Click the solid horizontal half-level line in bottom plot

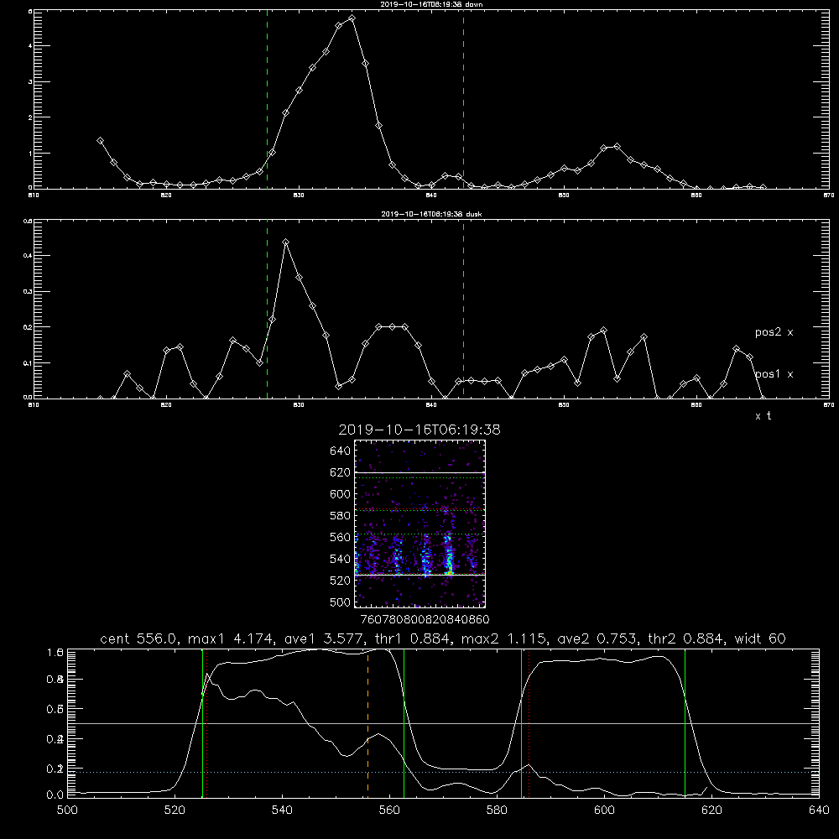point(443,723)
